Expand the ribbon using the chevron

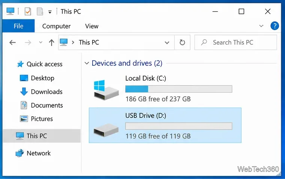coord(261,26)
